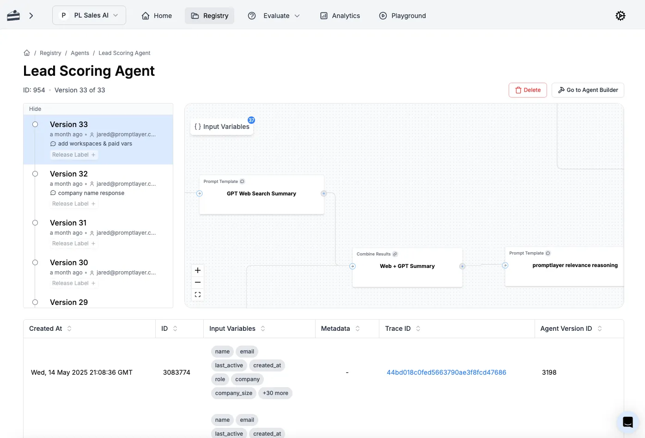Viewport: 645px width, 438px height.
Task: Open the Playground tab
Action: [402, 16]
